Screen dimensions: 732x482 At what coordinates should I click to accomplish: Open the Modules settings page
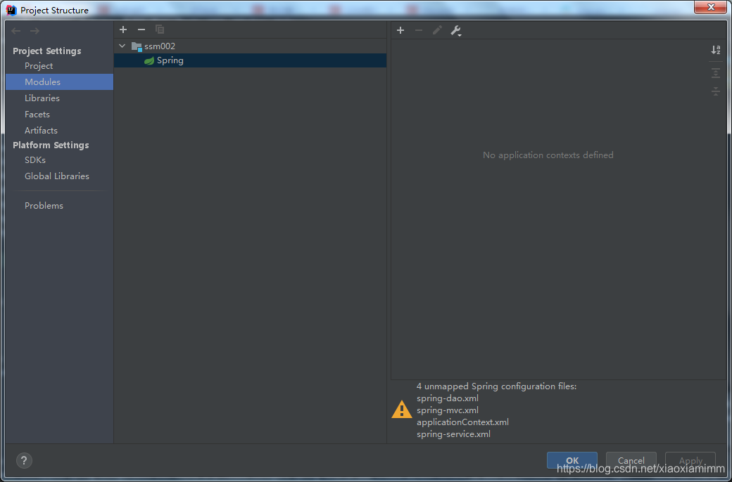[x=59, y=82]
